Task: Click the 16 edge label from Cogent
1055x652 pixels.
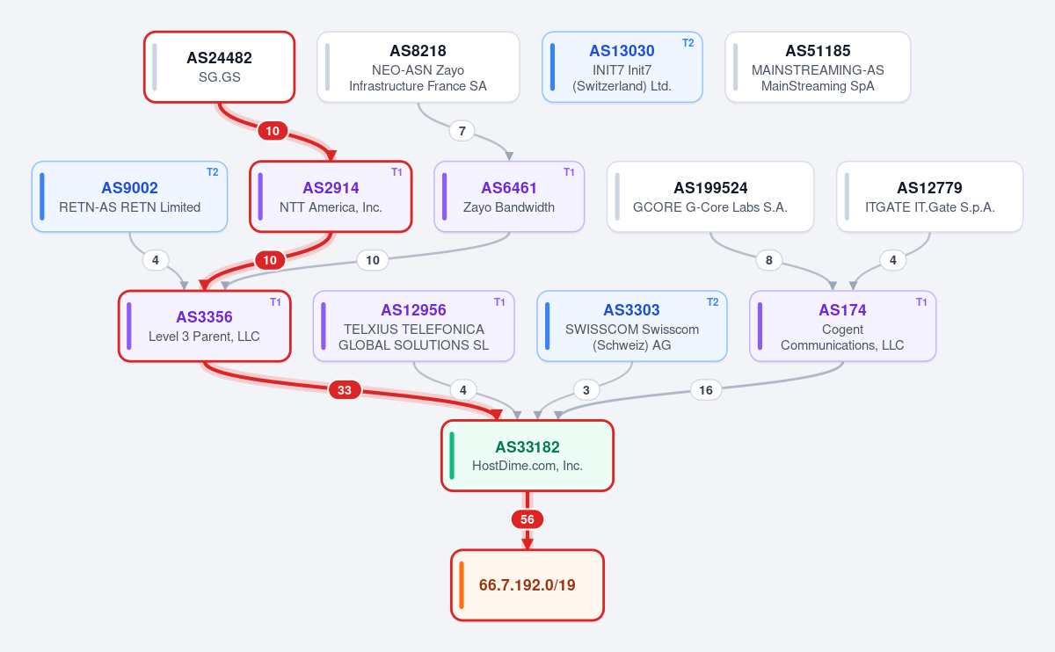Action: pos(706,390)
